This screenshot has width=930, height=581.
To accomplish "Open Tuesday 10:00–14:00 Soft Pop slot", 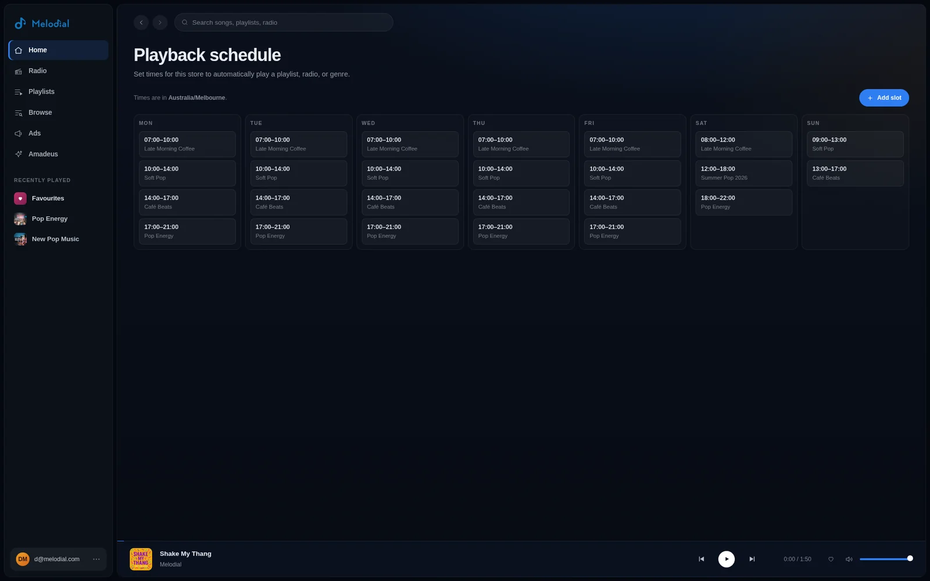I will pyautogui.click(x=298, y=173).
